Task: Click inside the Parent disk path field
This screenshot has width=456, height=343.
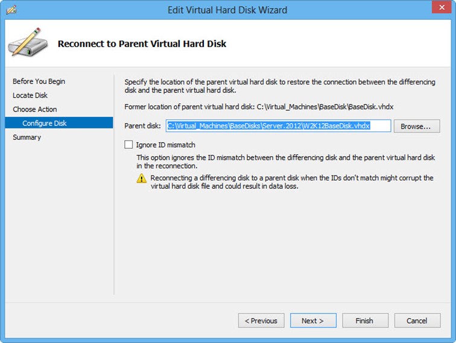Action: coord(278,126)
